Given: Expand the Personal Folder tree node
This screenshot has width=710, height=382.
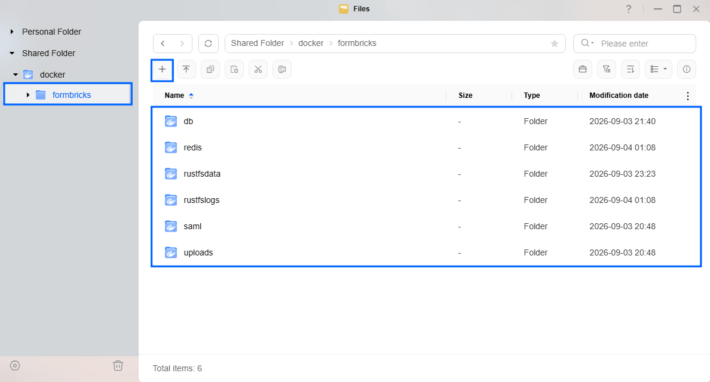Looking at the screenshot, I should point(12,32).
